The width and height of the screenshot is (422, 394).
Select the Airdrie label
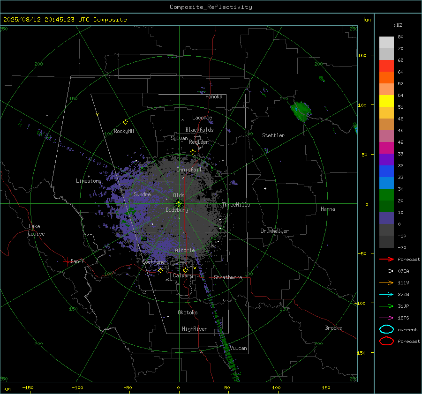click(185, 250)
